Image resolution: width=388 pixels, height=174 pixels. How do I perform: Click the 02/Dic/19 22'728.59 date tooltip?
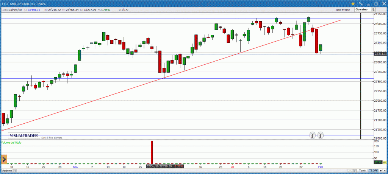[x=165, y=166]
